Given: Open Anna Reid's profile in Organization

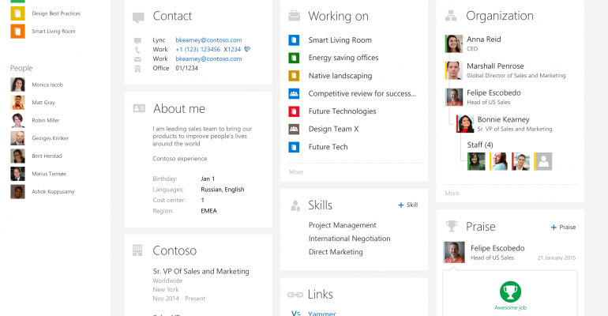Looking at the screenshot, I should (484, 39).
